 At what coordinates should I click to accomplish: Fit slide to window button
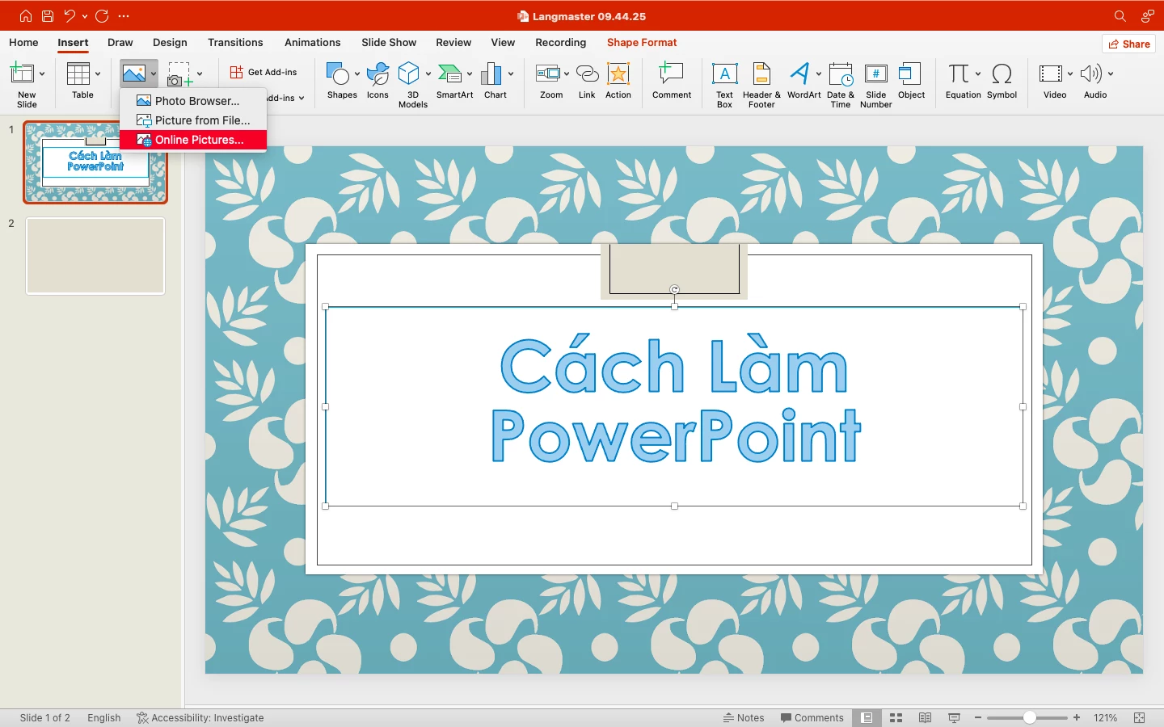1140,717
